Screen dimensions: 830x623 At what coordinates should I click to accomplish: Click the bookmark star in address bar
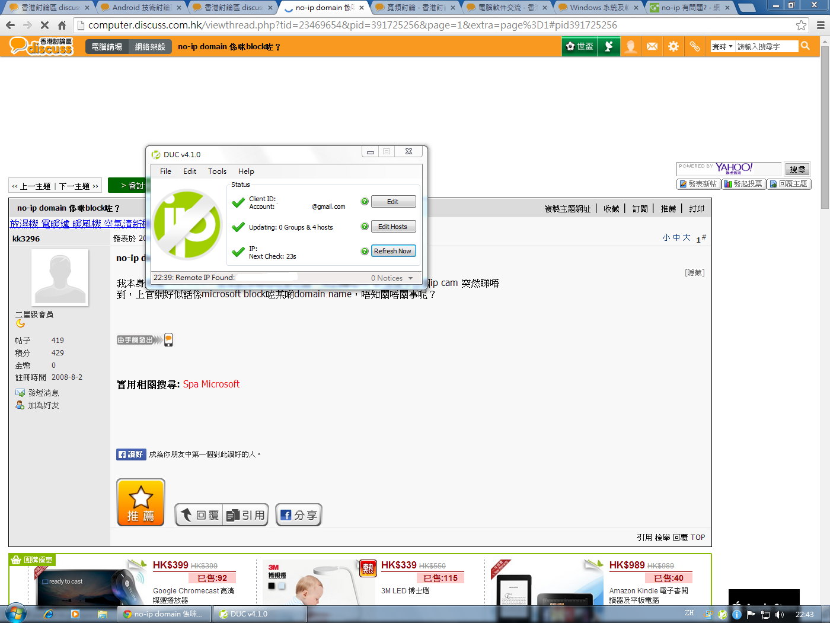pos(801,25)
